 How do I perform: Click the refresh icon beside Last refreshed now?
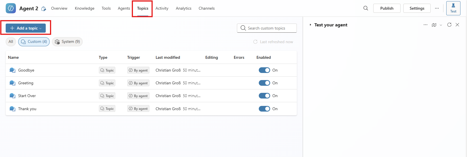(x=255, y=42)
